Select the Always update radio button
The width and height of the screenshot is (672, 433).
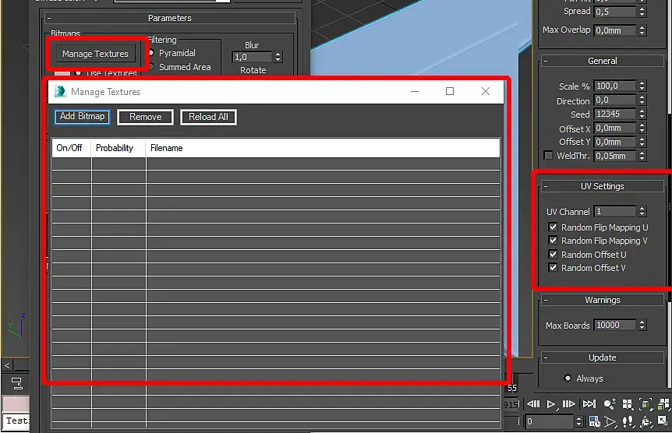pos(568,378)
